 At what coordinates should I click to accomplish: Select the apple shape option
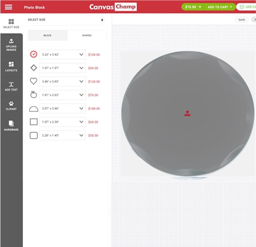point(34,94)
